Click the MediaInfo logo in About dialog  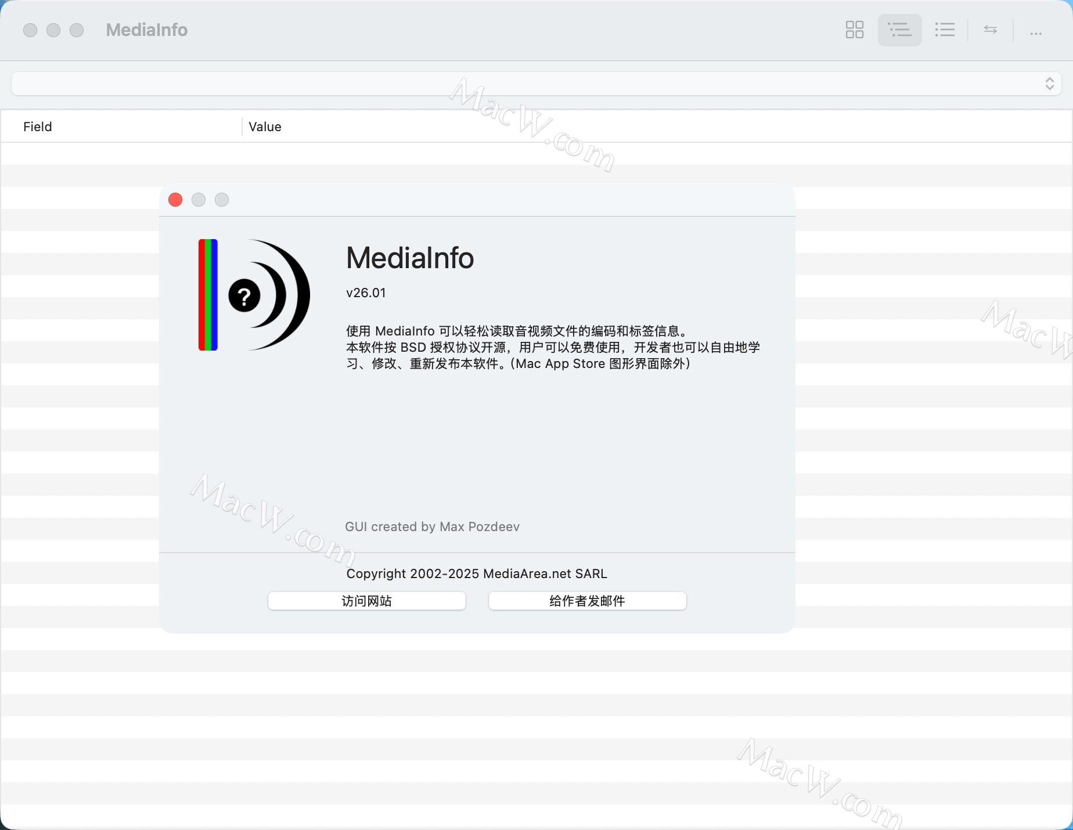(x=254, y=295)
